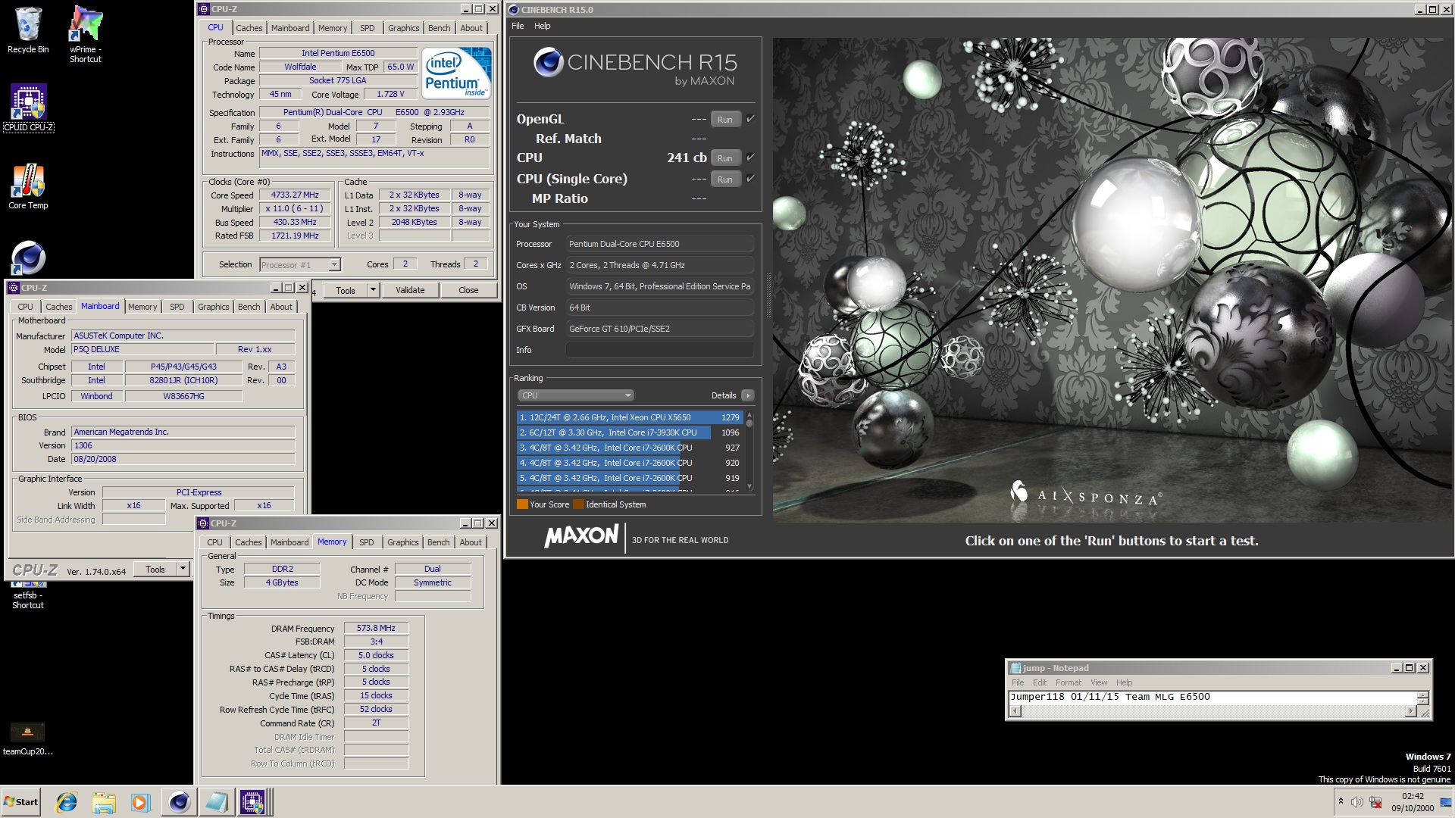Screen dimensions: 1455x818
Task: Click the Cinebench title bar icon
Action: pos(514,10)
